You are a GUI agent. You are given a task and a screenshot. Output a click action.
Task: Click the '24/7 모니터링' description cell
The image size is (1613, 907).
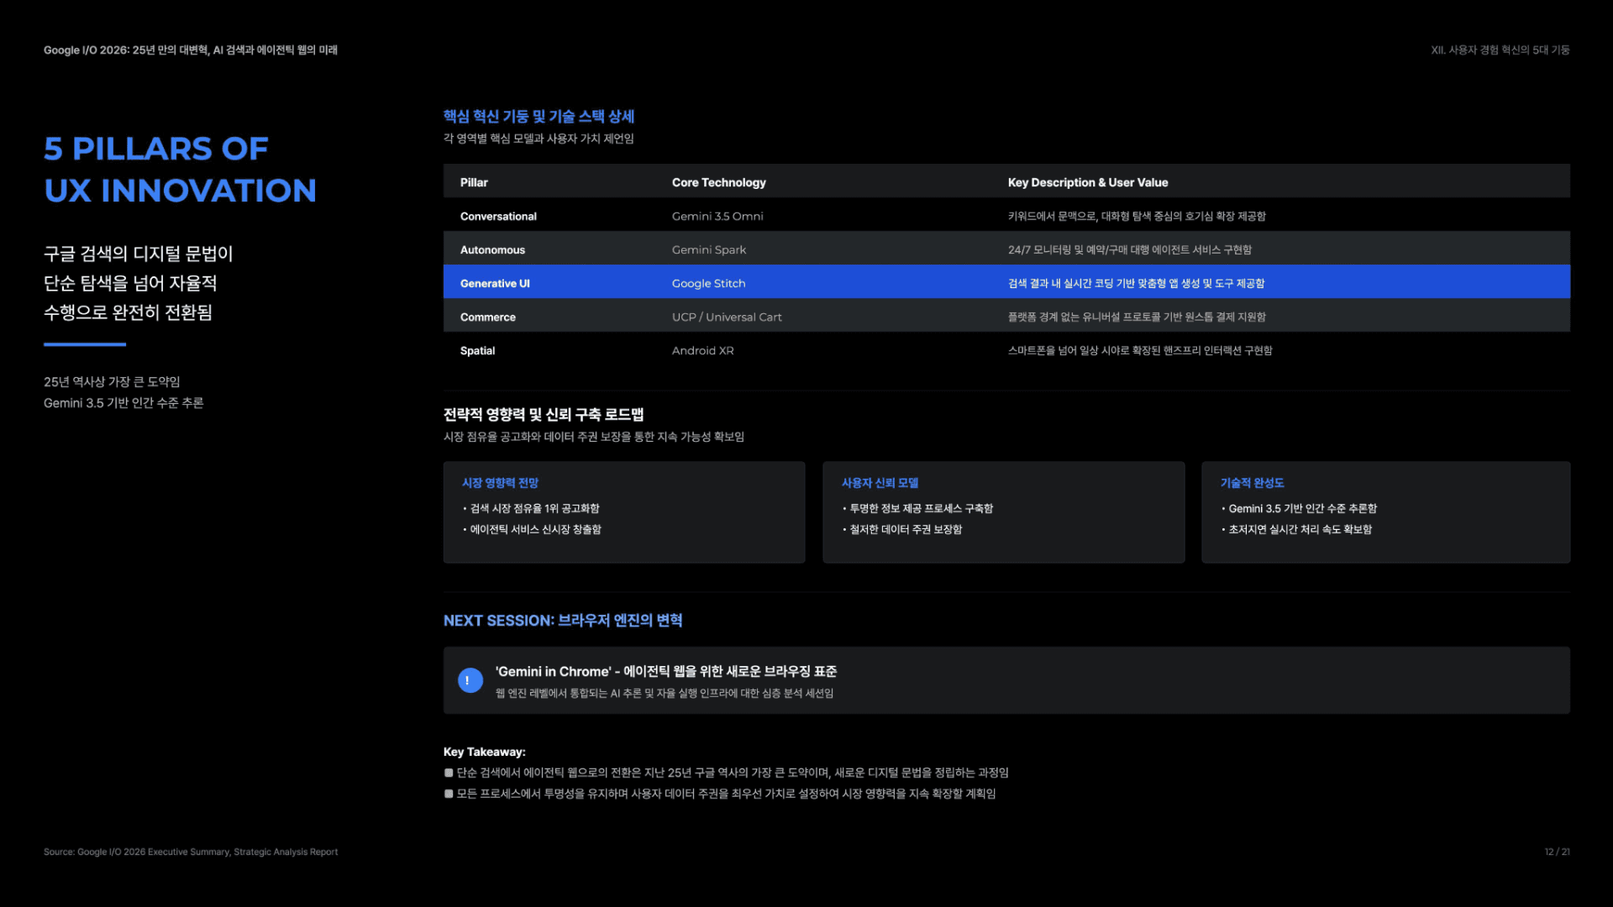coord(1130,249)
